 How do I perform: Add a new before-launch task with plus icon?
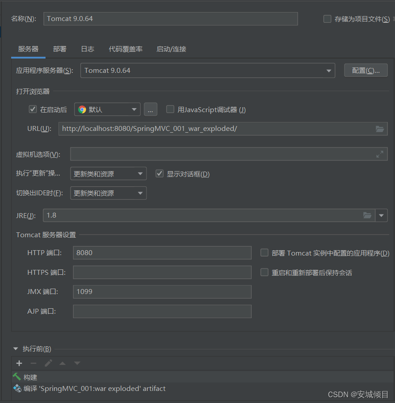click(19, 363)
